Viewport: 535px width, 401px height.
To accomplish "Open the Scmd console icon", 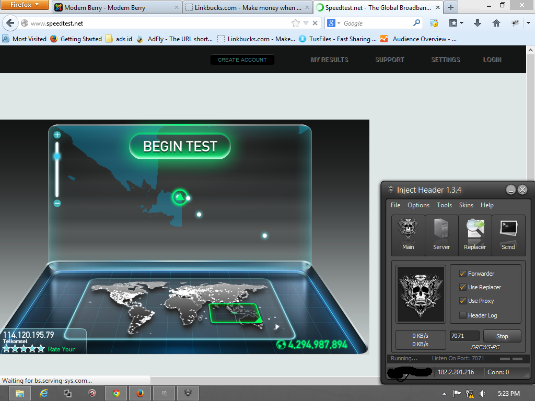I will pyautogui.click(x=508, y=235).
